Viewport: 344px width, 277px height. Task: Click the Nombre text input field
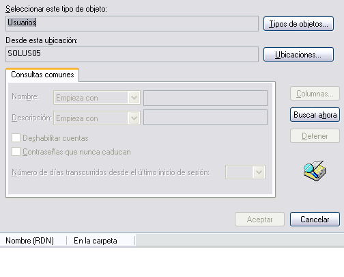tap(205, 98)
